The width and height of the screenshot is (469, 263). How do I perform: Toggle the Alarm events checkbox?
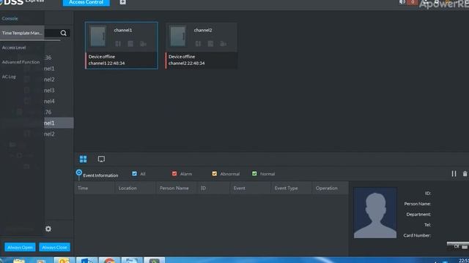click(174, 174)
